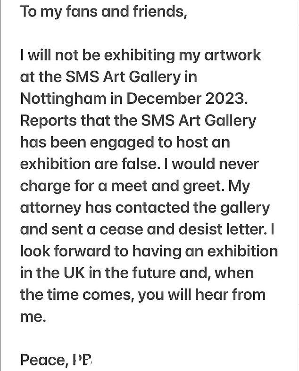Image resolution: width=299 pixels, height=371 pixels.
Task: Click the word 'artwork' in the note
Action: pyautogui.click(x=232, y=55)
